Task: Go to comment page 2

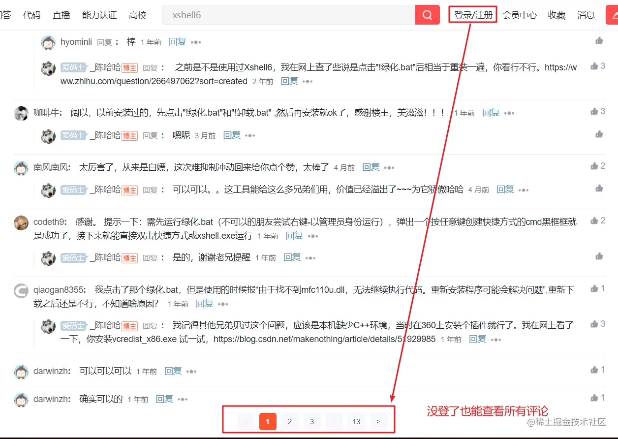Action: click(290, 422)
